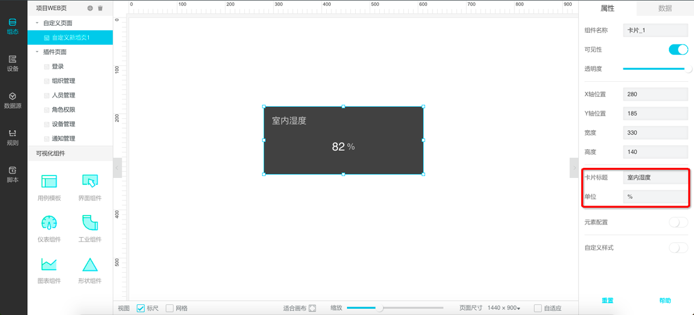The image size is (694, 315).
Task: Collapse the 自定义页面 tree group
Action: click(37, 23)
